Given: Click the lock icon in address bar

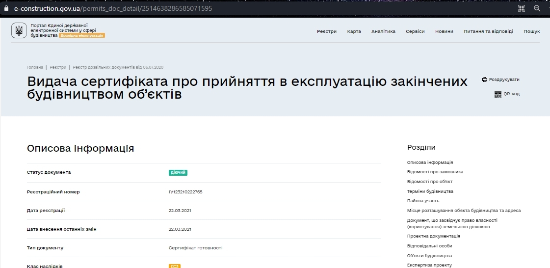Looking at the screenshot, I should click(5, 8).
